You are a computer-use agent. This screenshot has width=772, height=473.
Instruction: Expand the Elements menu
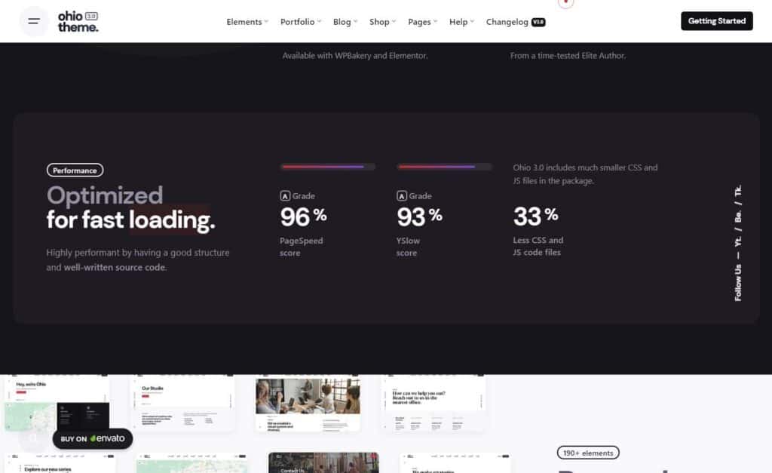[x=247, y=22]
